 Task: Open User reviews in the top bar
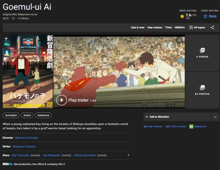pyautogui.click(x=155, y=28)
